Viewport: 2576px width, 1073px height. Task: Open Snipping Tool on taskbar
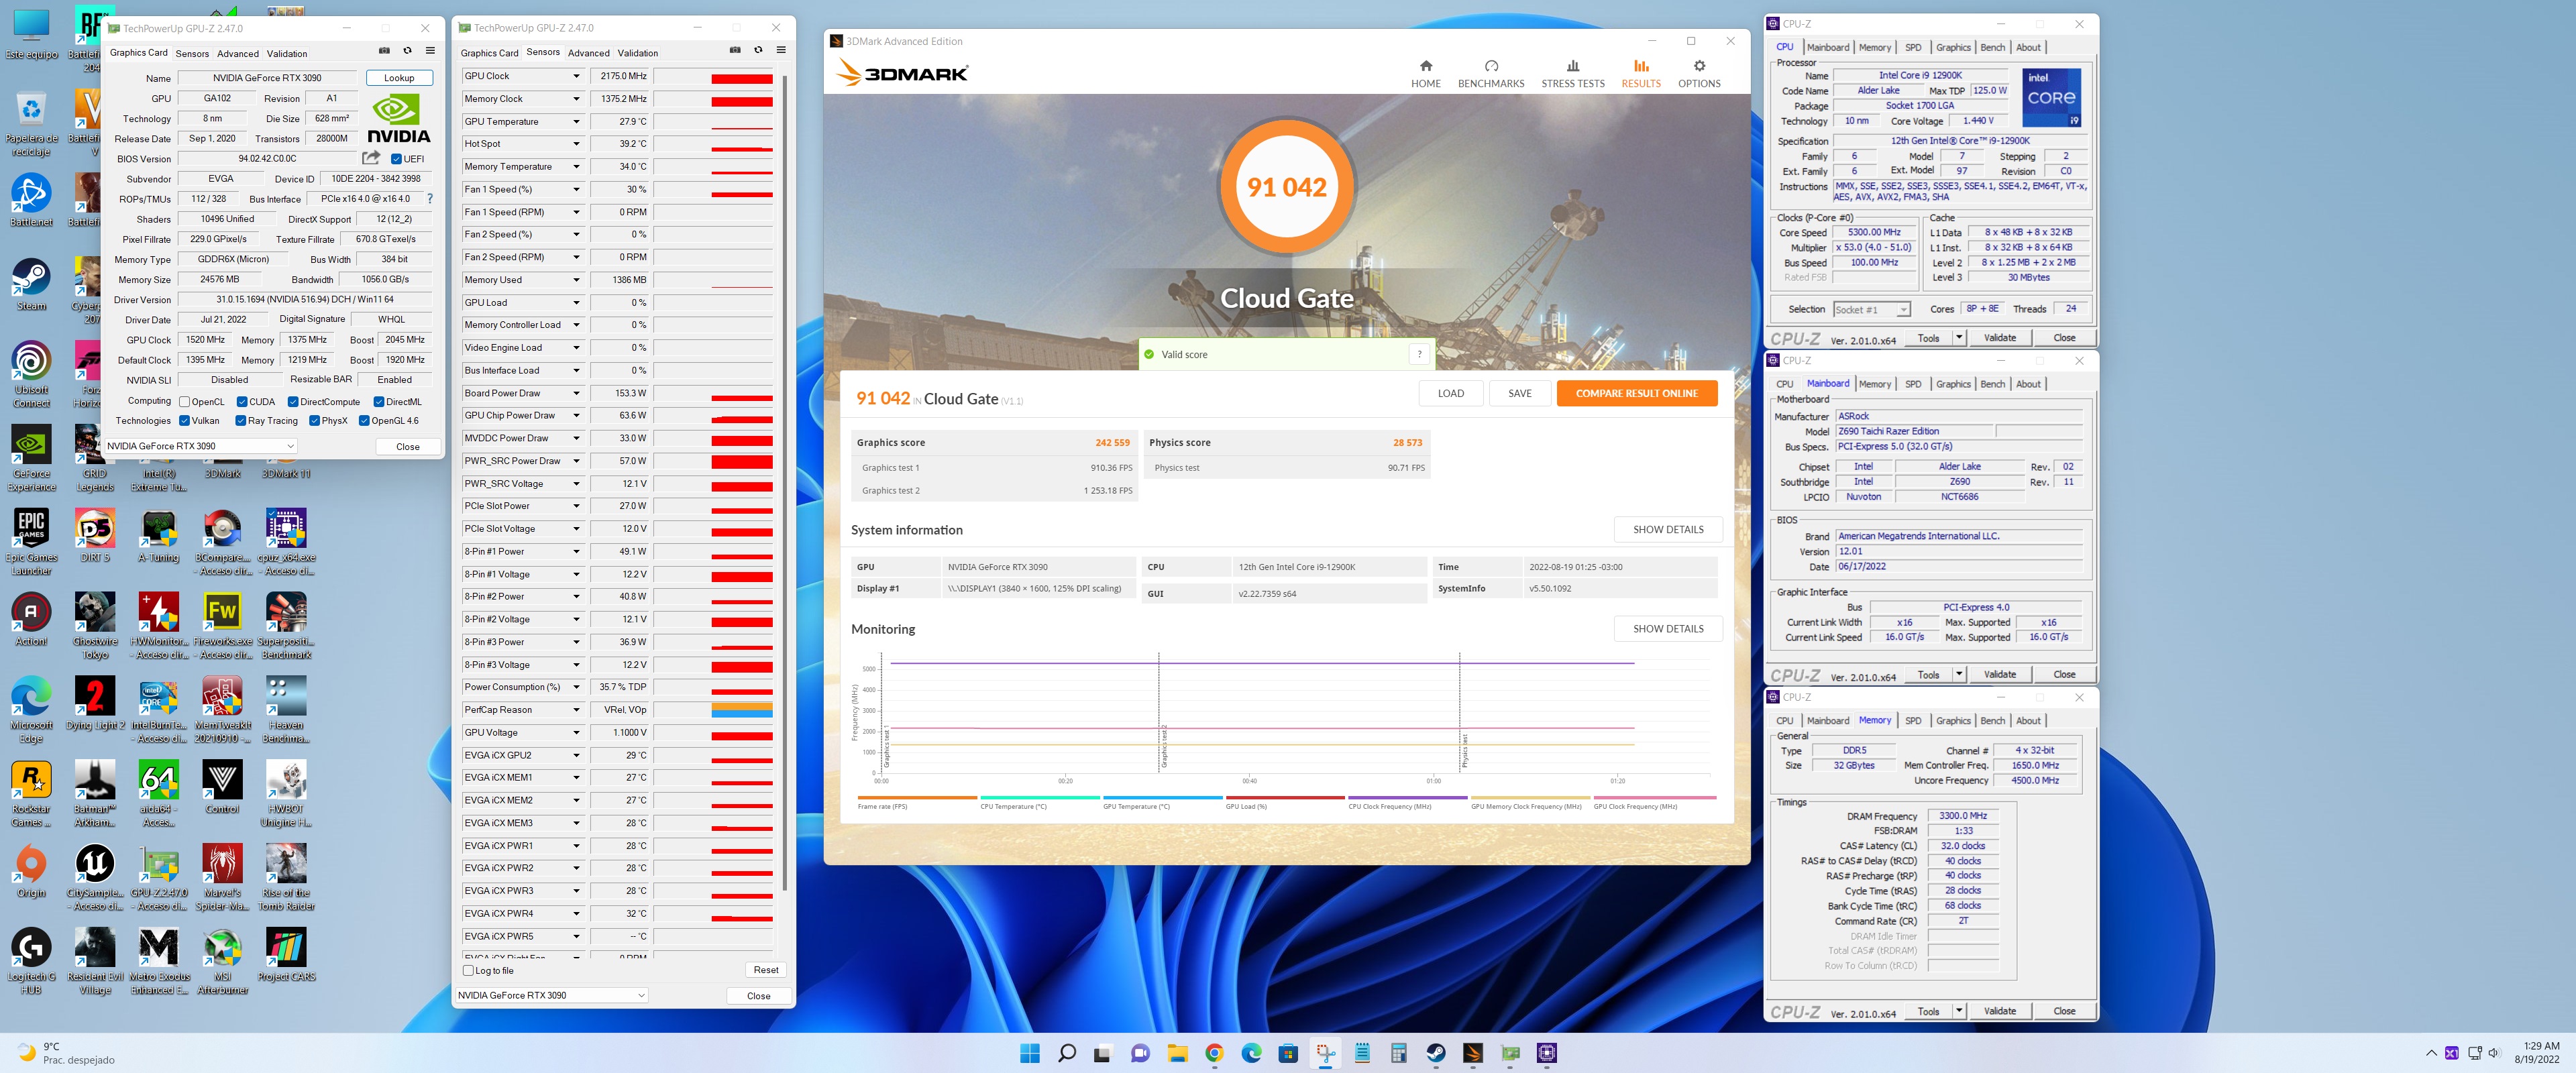pyautogui.click(x=1325, y=1053)
